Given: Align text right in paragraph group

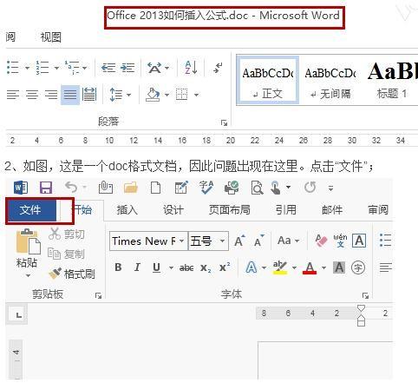Looking at the screenshot, I should [x=51, y=95].
